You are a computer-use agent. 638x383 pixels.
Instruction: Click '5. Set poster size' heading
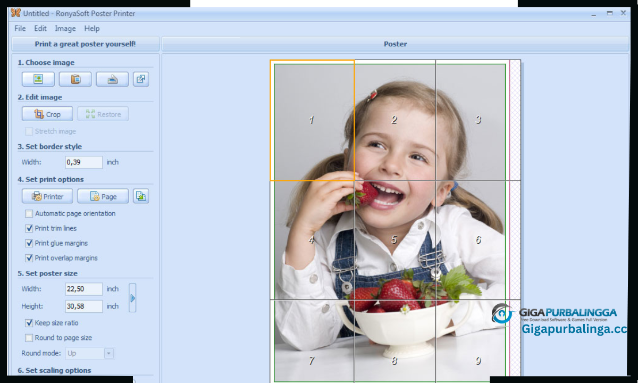(47, 273)
